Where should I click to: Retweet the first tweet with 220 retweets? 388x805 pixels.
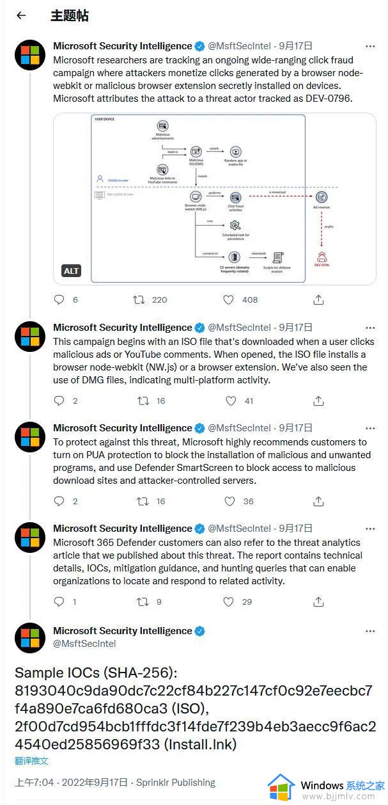139,299
